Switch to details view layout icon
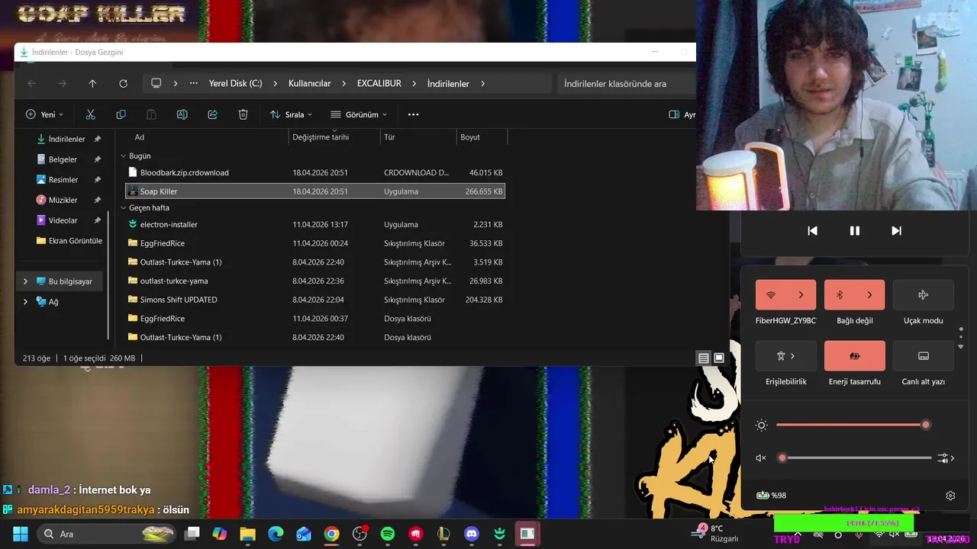 [704, 358]
